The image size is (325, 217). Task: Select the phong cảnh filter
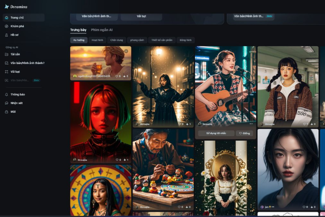coord(137,40)
